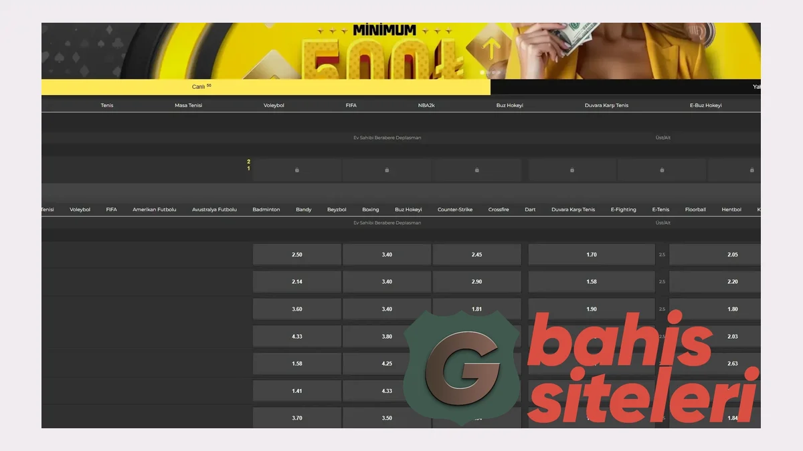Select the first carousel dot on the banner
803x451 pixels.
482,72
